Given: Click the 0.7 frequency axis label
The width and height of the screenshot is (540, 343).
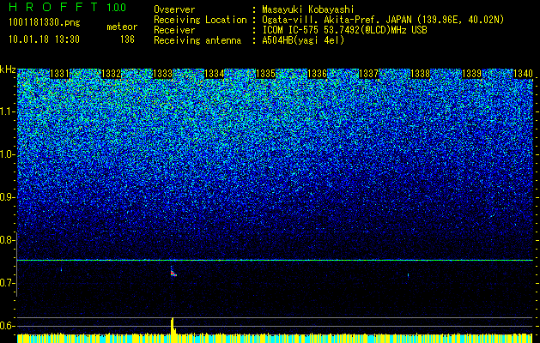Looking at the screenshot, I should click(x=7, y=283).
